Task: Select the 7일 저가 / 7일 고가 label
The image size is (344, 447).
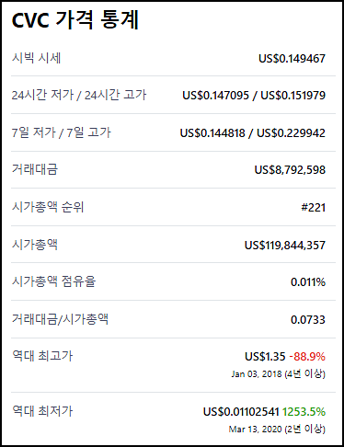Action: 61,132
